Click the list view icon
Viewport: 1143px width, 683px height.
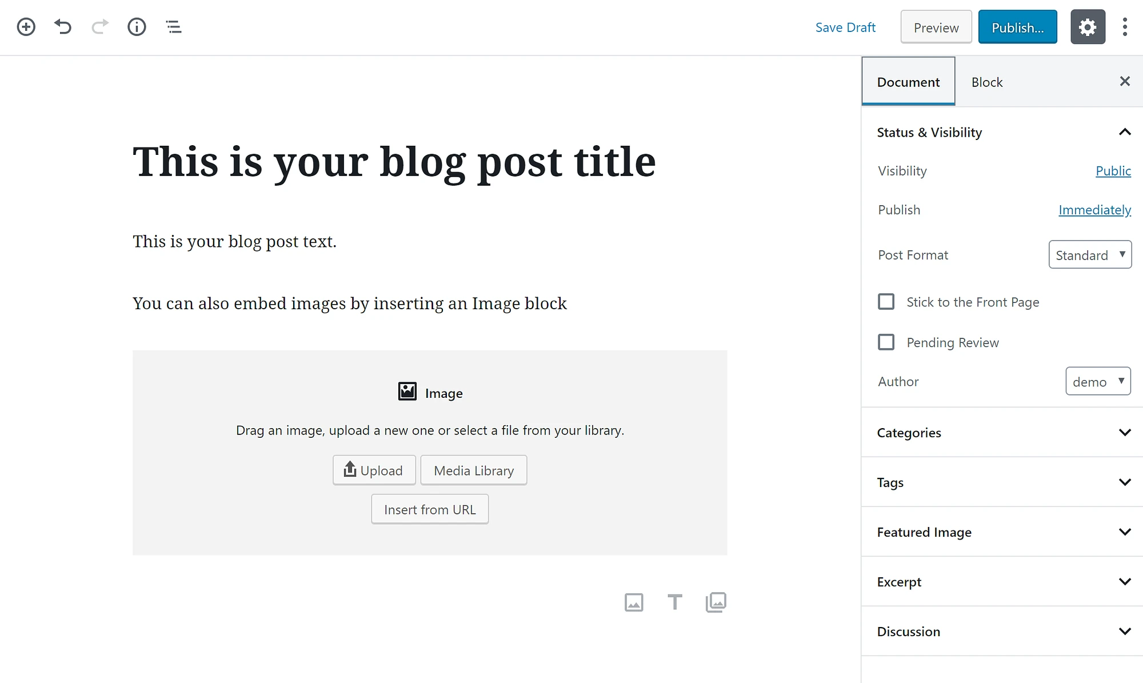pyautogui.click(x=173, y=27)
